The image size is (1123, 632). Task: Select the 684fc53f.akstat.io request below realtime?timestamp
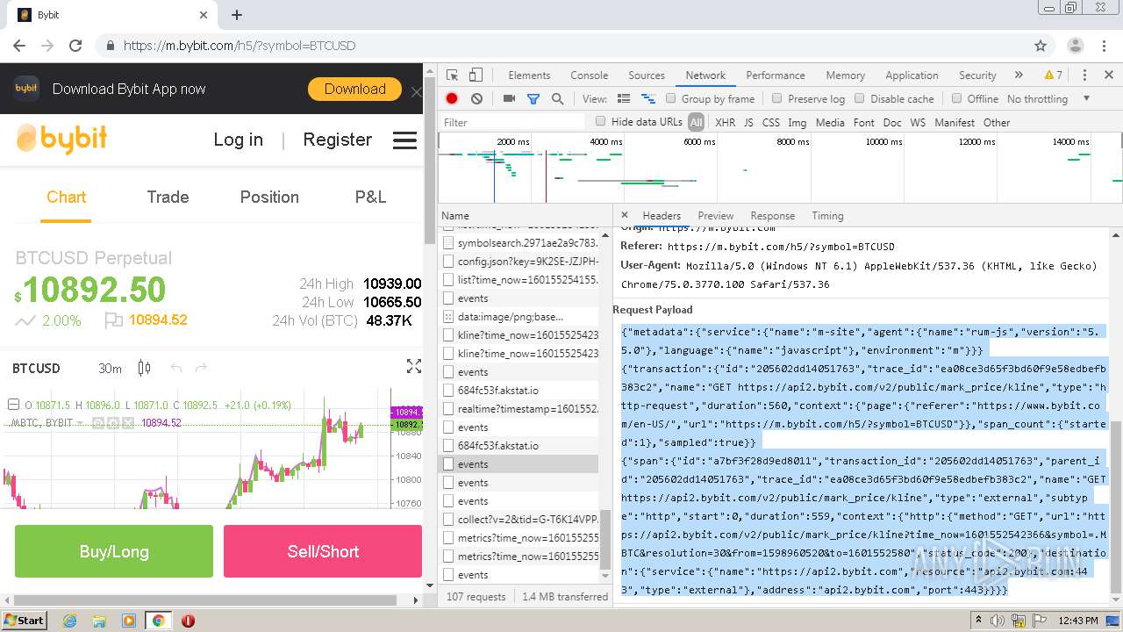[x=498, y=446]
